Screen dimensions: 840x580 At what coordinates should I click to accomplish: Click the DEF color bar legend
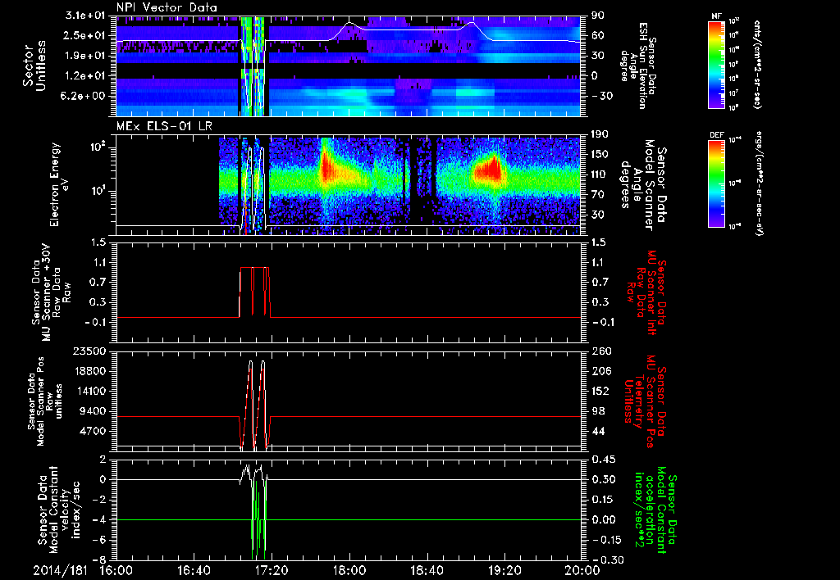[x=717, y=183]
